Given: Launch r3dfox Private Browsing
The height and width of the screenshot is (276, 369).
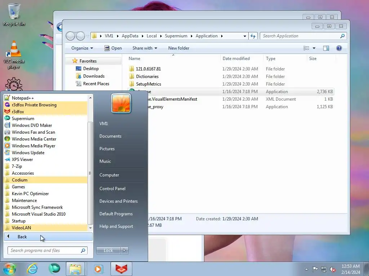Looking at the screenshot, I should 46,105.
